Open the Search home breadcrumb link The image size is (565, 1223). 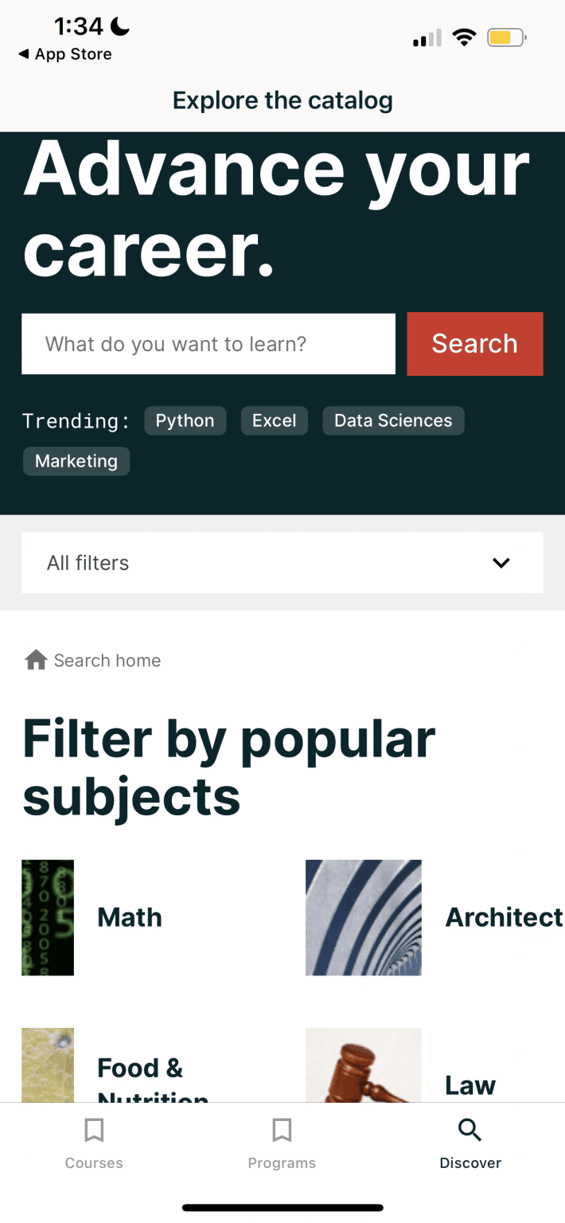107,660
